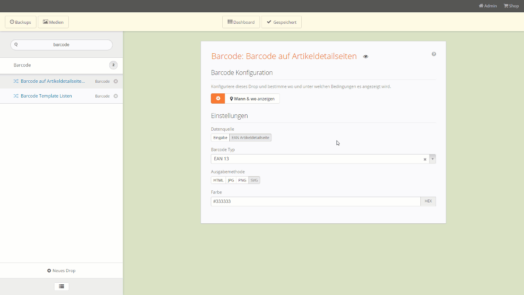The height and width of the screenshot is (295, 524).
Task: Click the search magnifier icon
Action: coord(16,45)
